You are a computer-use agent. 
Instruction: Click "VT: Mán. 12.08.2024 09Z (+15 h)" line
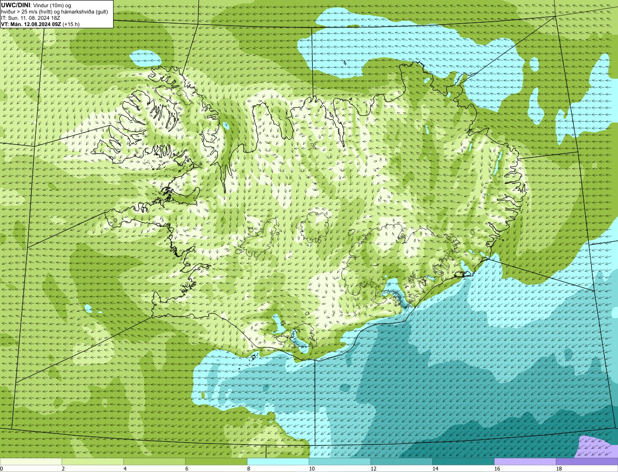(x=40, y=24)
